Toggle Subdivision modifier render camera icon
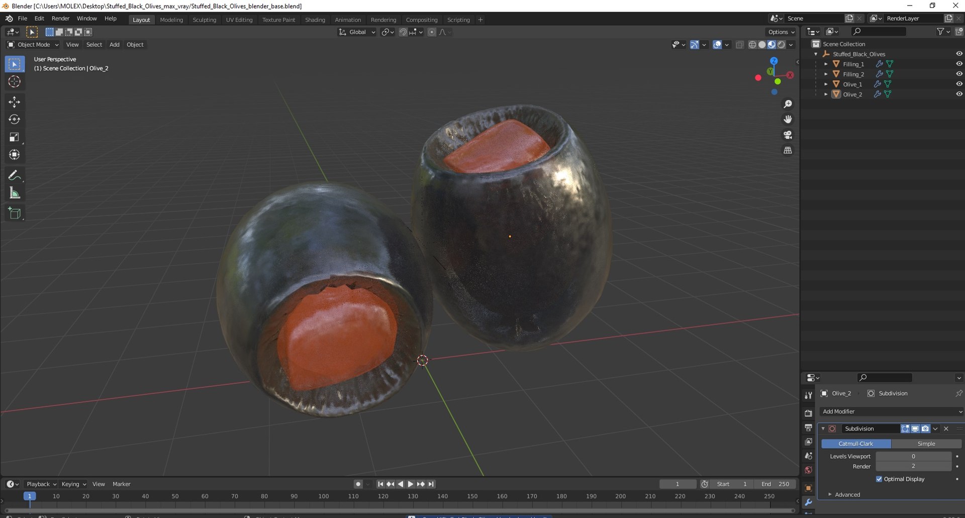965x518 pixels. (x=925, y=429)
